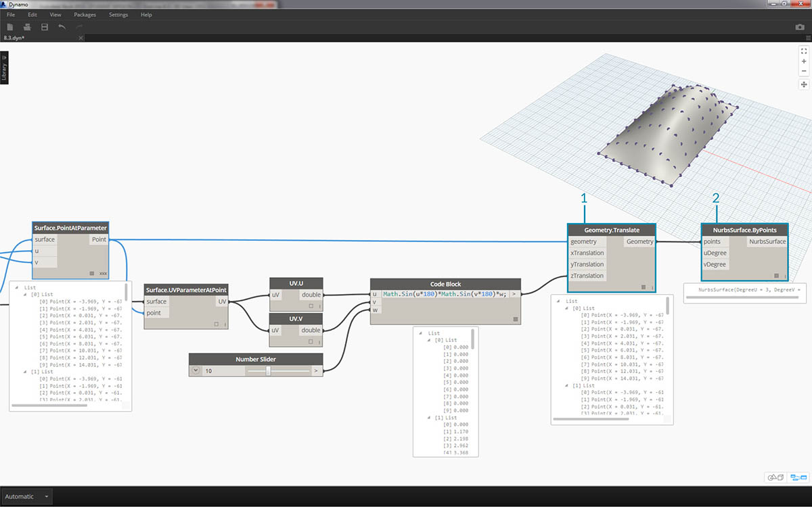Activate the Pan mode arrows icon

(804, 84)
